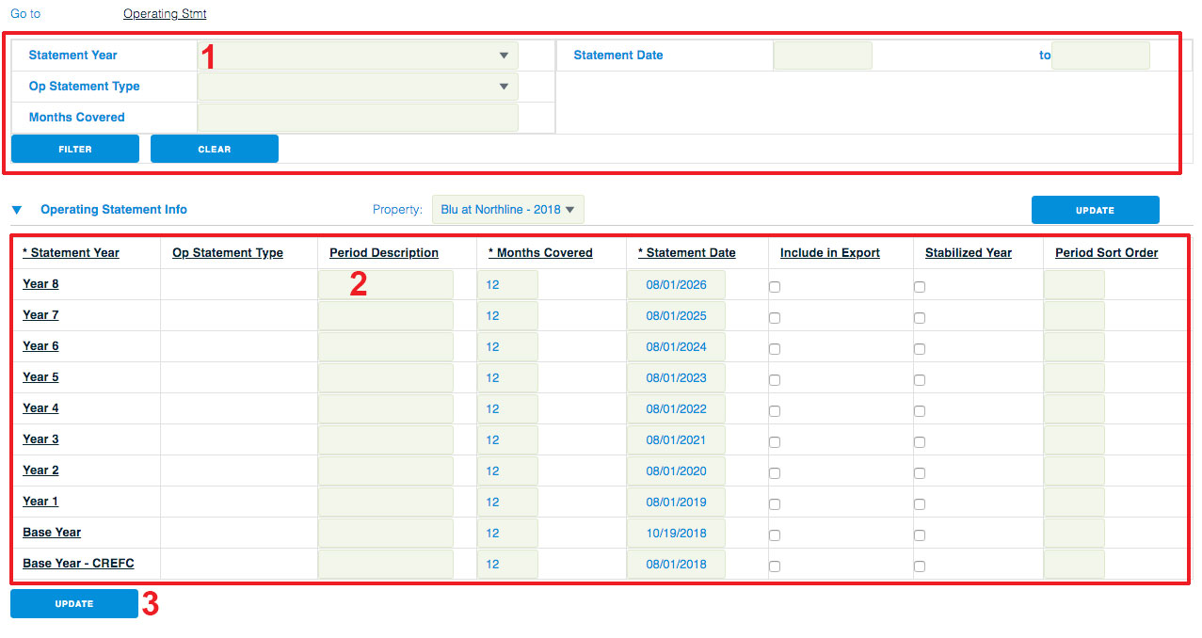Open the Year 4 statement link

click(41, 408)
